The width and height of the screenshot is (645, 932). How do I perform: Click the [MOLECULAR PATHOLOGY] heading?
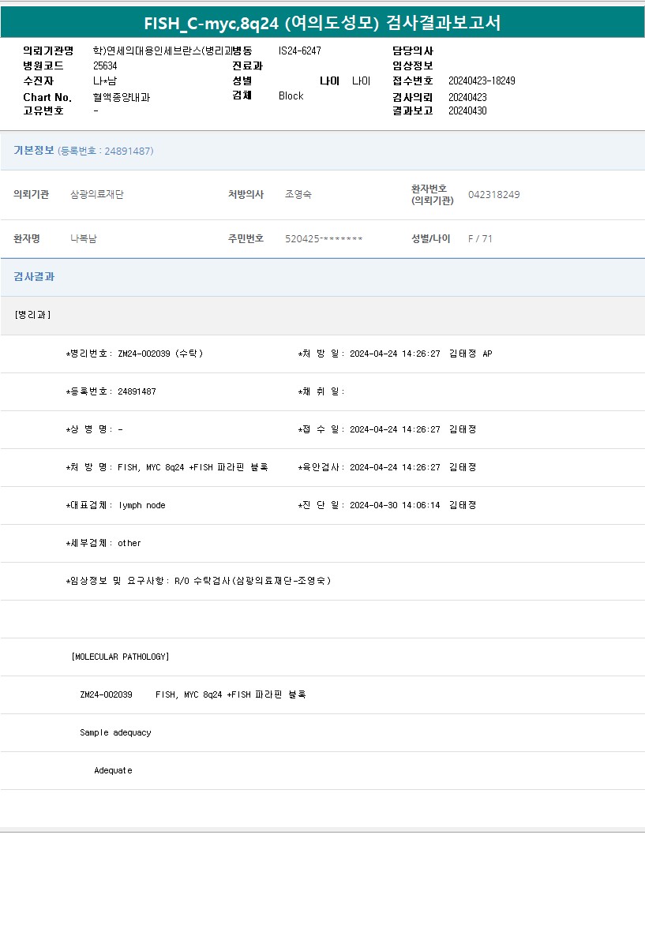[120, 657]
